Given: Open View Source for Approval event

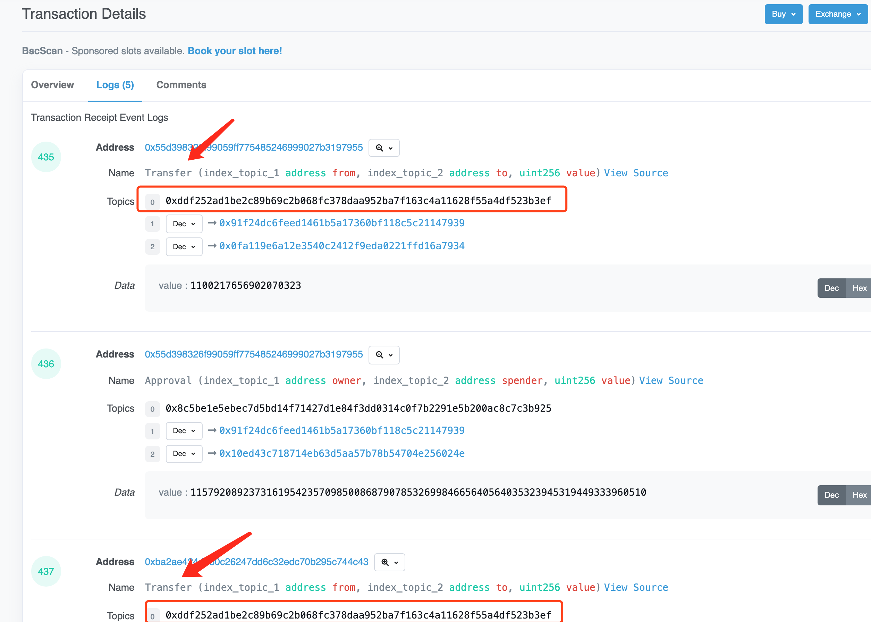Looking at the screenshot, I should click(671, 380).
